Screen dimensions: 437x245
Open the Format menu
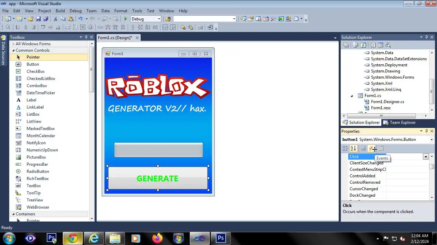121,11
